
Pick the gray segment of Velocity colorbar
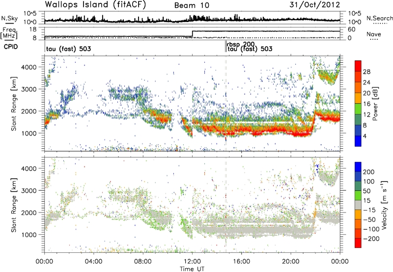click(358, 205)
